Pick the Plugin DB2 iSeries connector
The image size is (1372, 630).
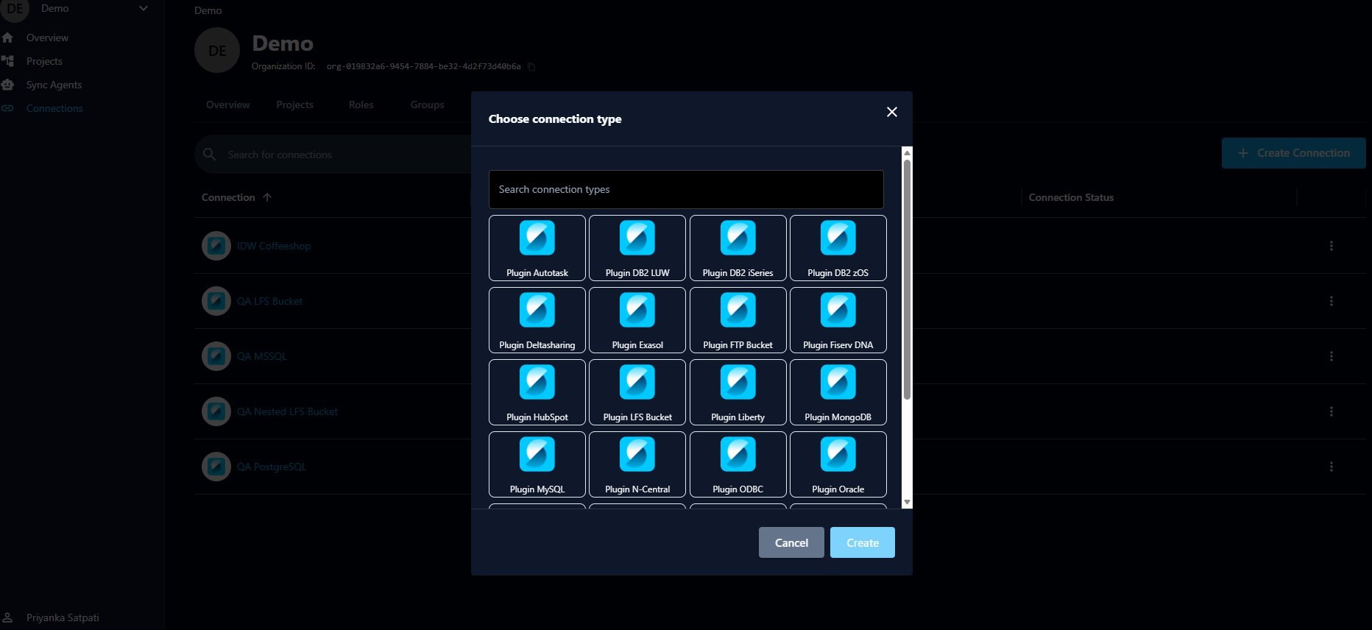pyautogui.click(x=738, y=248)
